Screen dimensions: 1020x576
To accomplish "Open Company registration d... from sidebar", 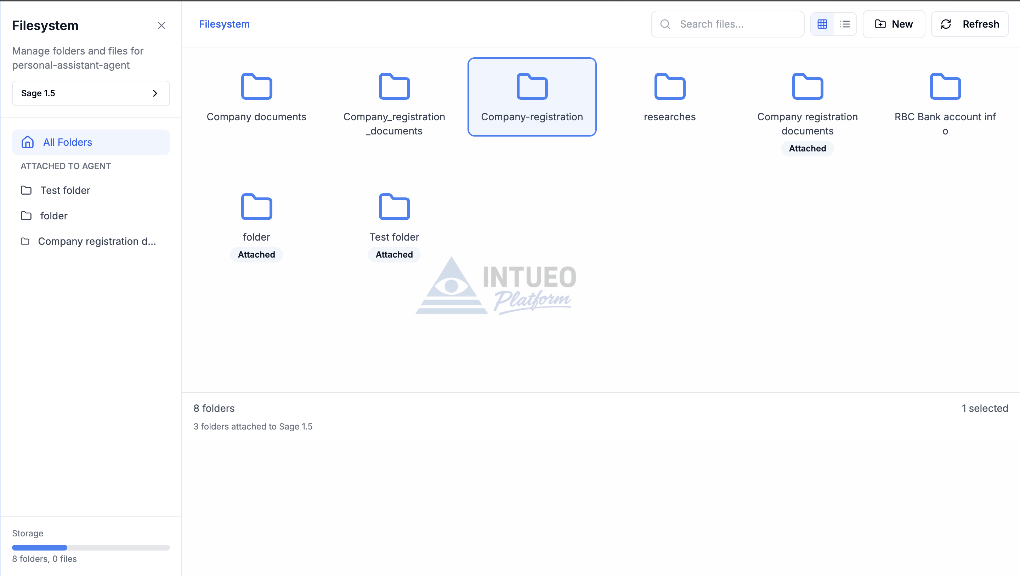I will [97, 241].
